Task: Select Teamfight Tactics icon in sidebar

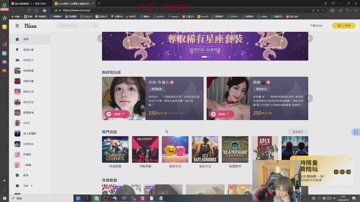Action: (x=18, y=113)
